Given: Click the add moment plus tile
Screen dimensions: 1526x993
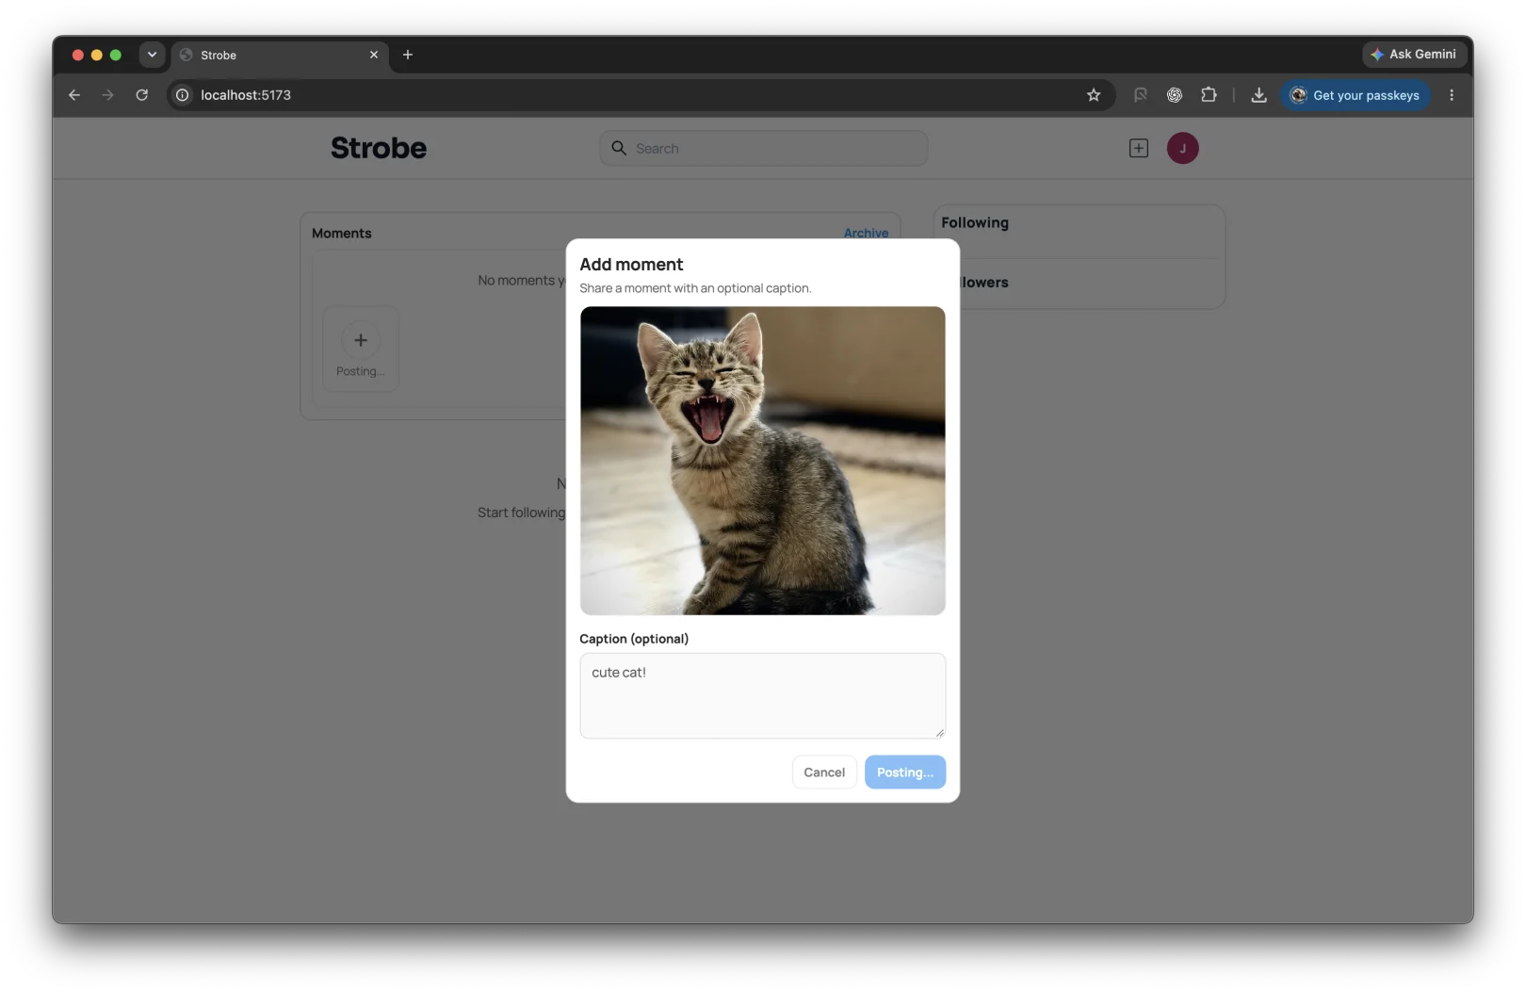Looking at the screenshot, I should [x=361, y=349].
